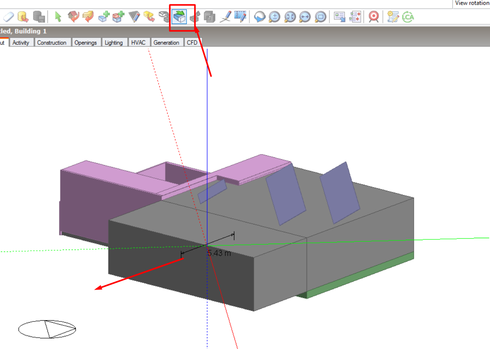Click the fit-width zoom magnifier
Screen dimensions: 490x349
[305, 17]
